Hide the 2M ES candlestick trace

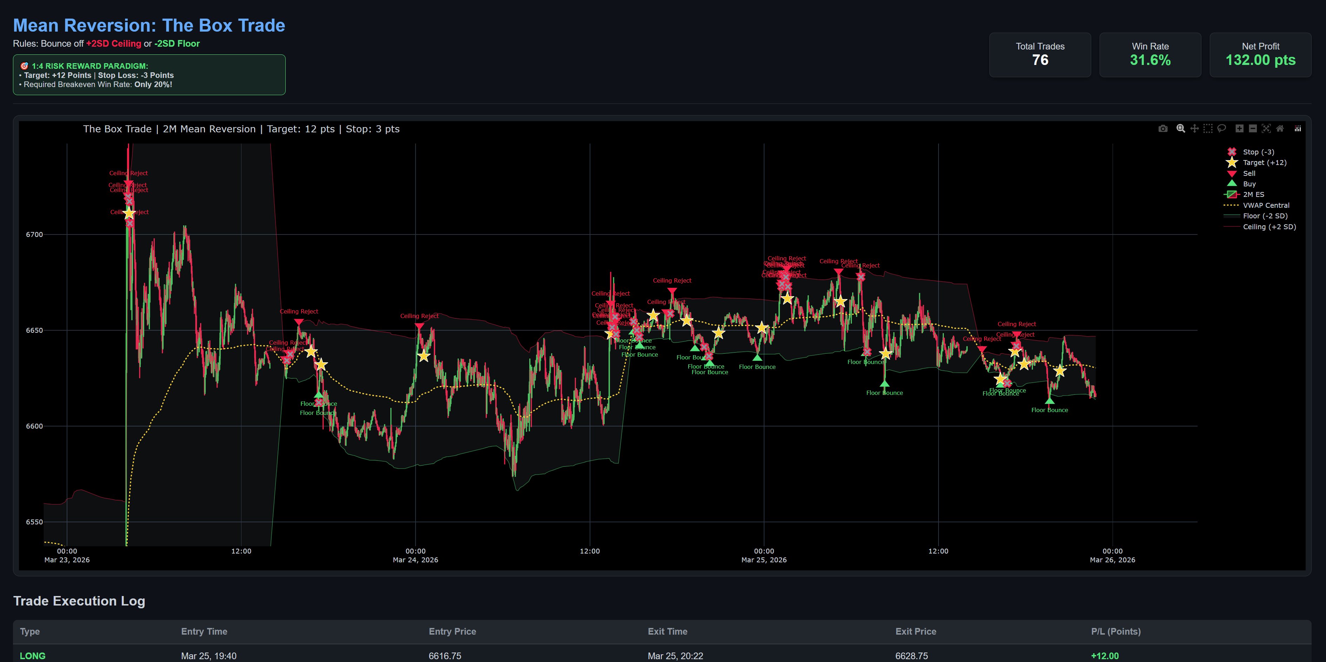1253,194
